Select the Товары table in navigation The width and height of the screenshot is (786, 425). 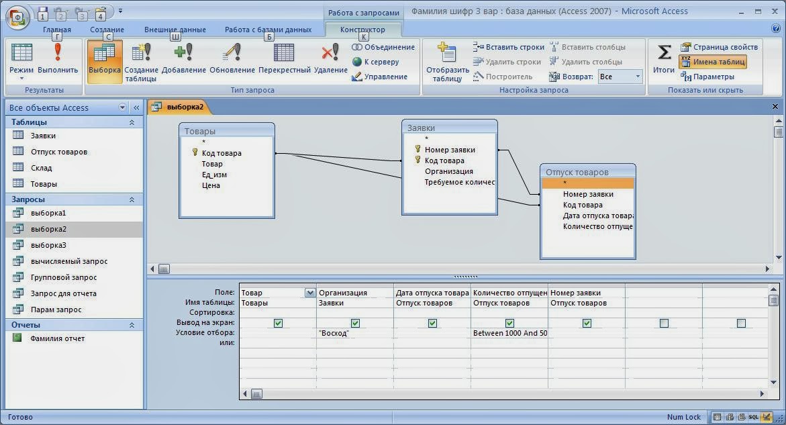click(75, 184)
